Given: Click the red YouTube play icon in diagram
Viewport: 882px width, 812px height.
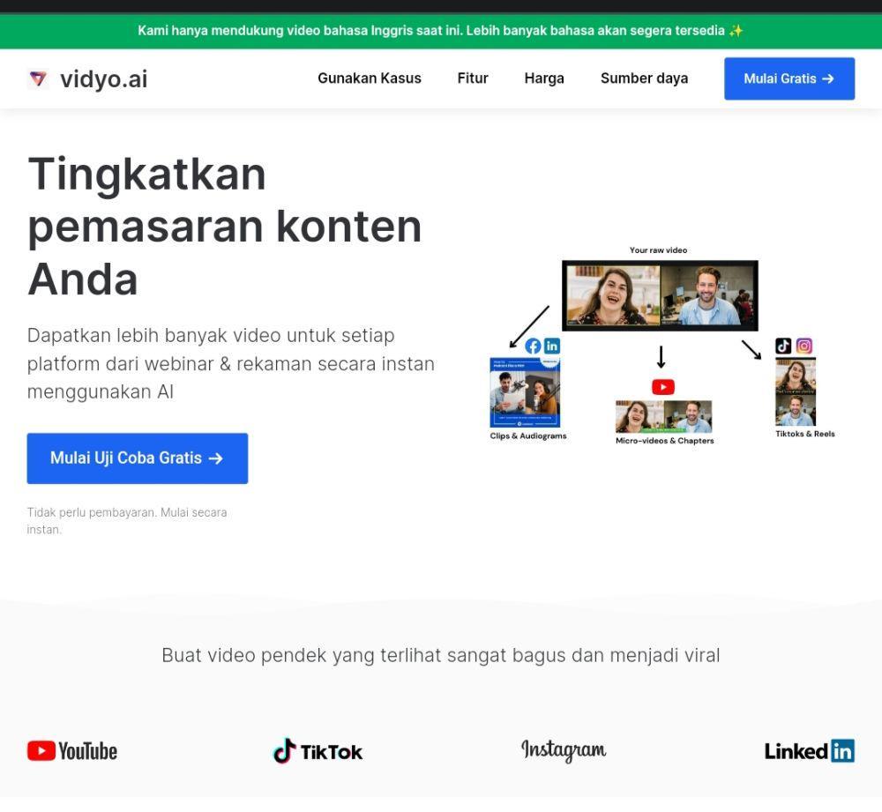Looking at the screenshot, I should [x=662, y=387].
